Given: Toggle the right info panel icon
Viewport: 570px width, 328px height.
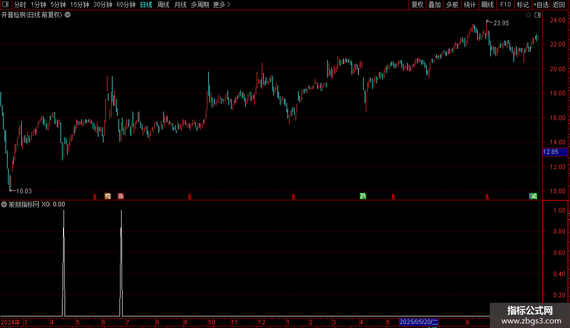Looking at the screenshot, I should pos(538,15).
